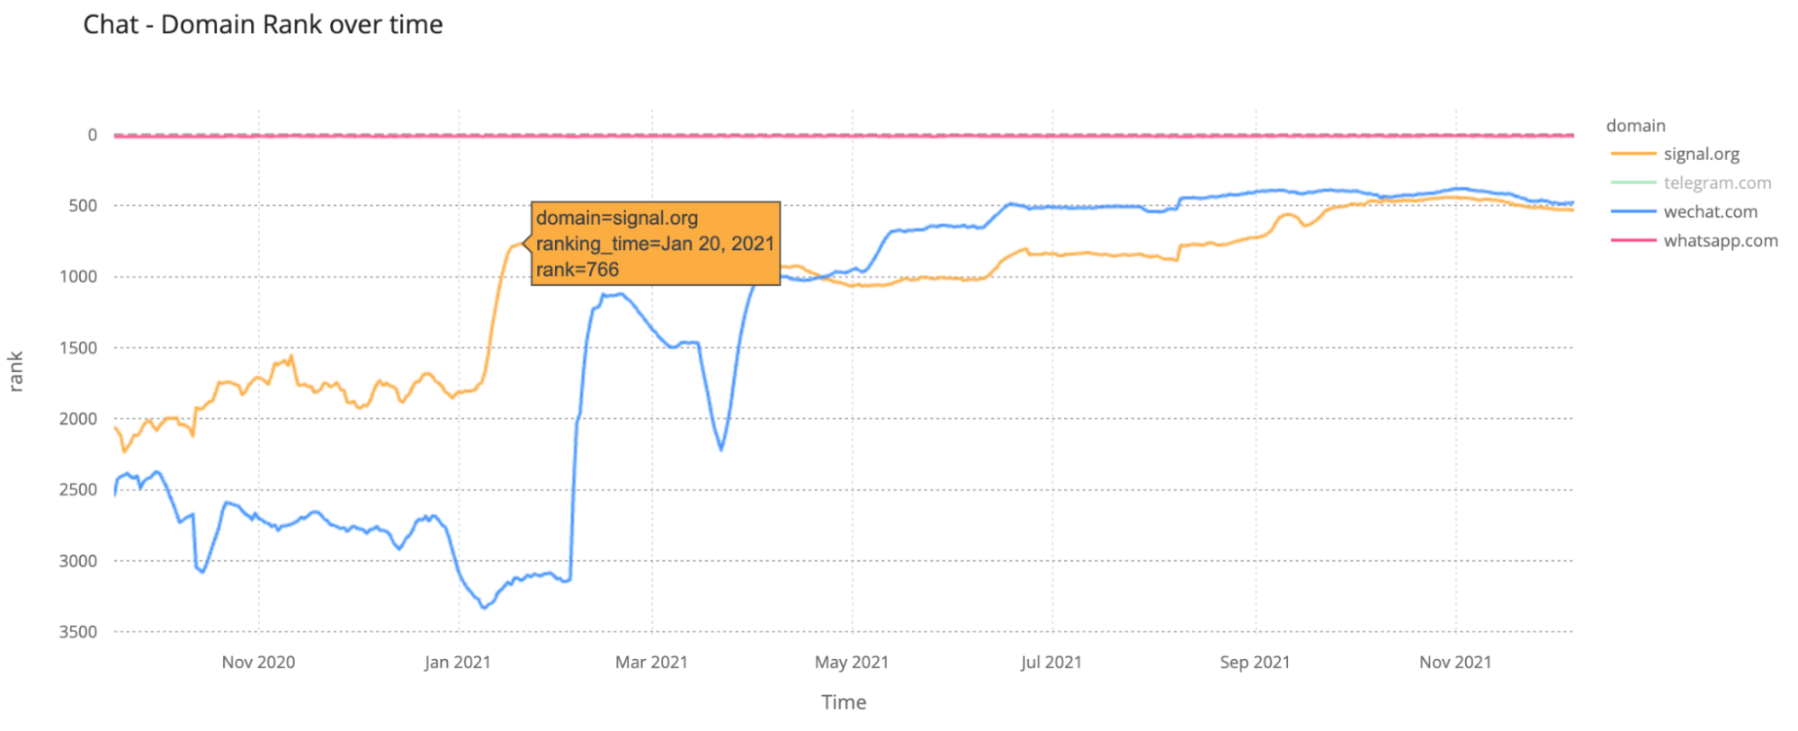Click the 3500 y-axis tick label

coord(78,632)
